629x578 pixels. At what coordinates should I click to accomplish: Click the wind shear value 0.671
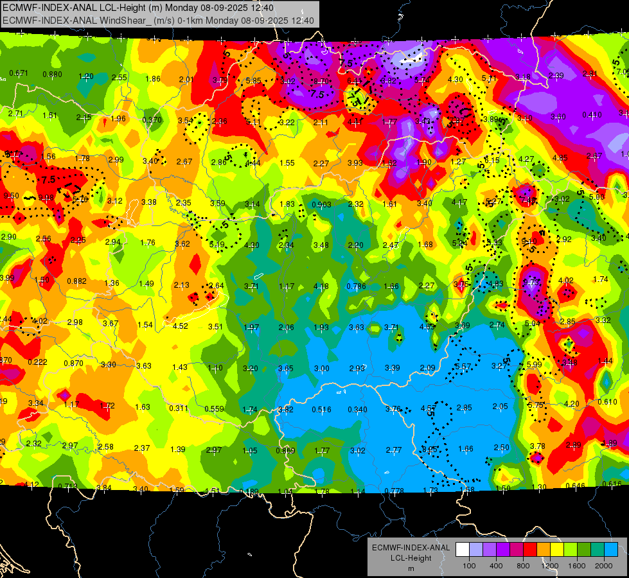point(19,73)
